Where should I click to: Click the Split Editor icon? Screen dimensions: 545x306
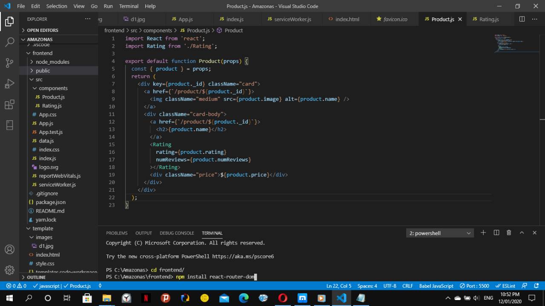pos(522,19)
